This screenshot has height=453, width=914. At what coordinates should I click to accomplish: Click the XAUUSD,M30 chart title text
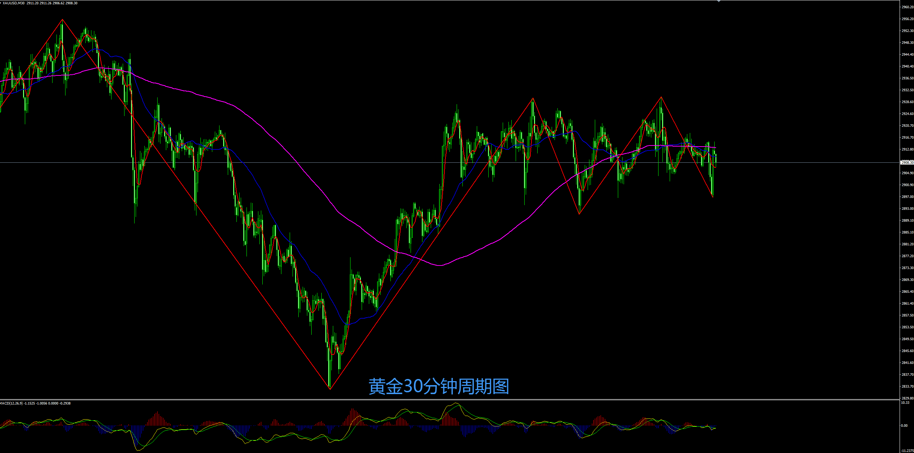[x=14, y=3]
